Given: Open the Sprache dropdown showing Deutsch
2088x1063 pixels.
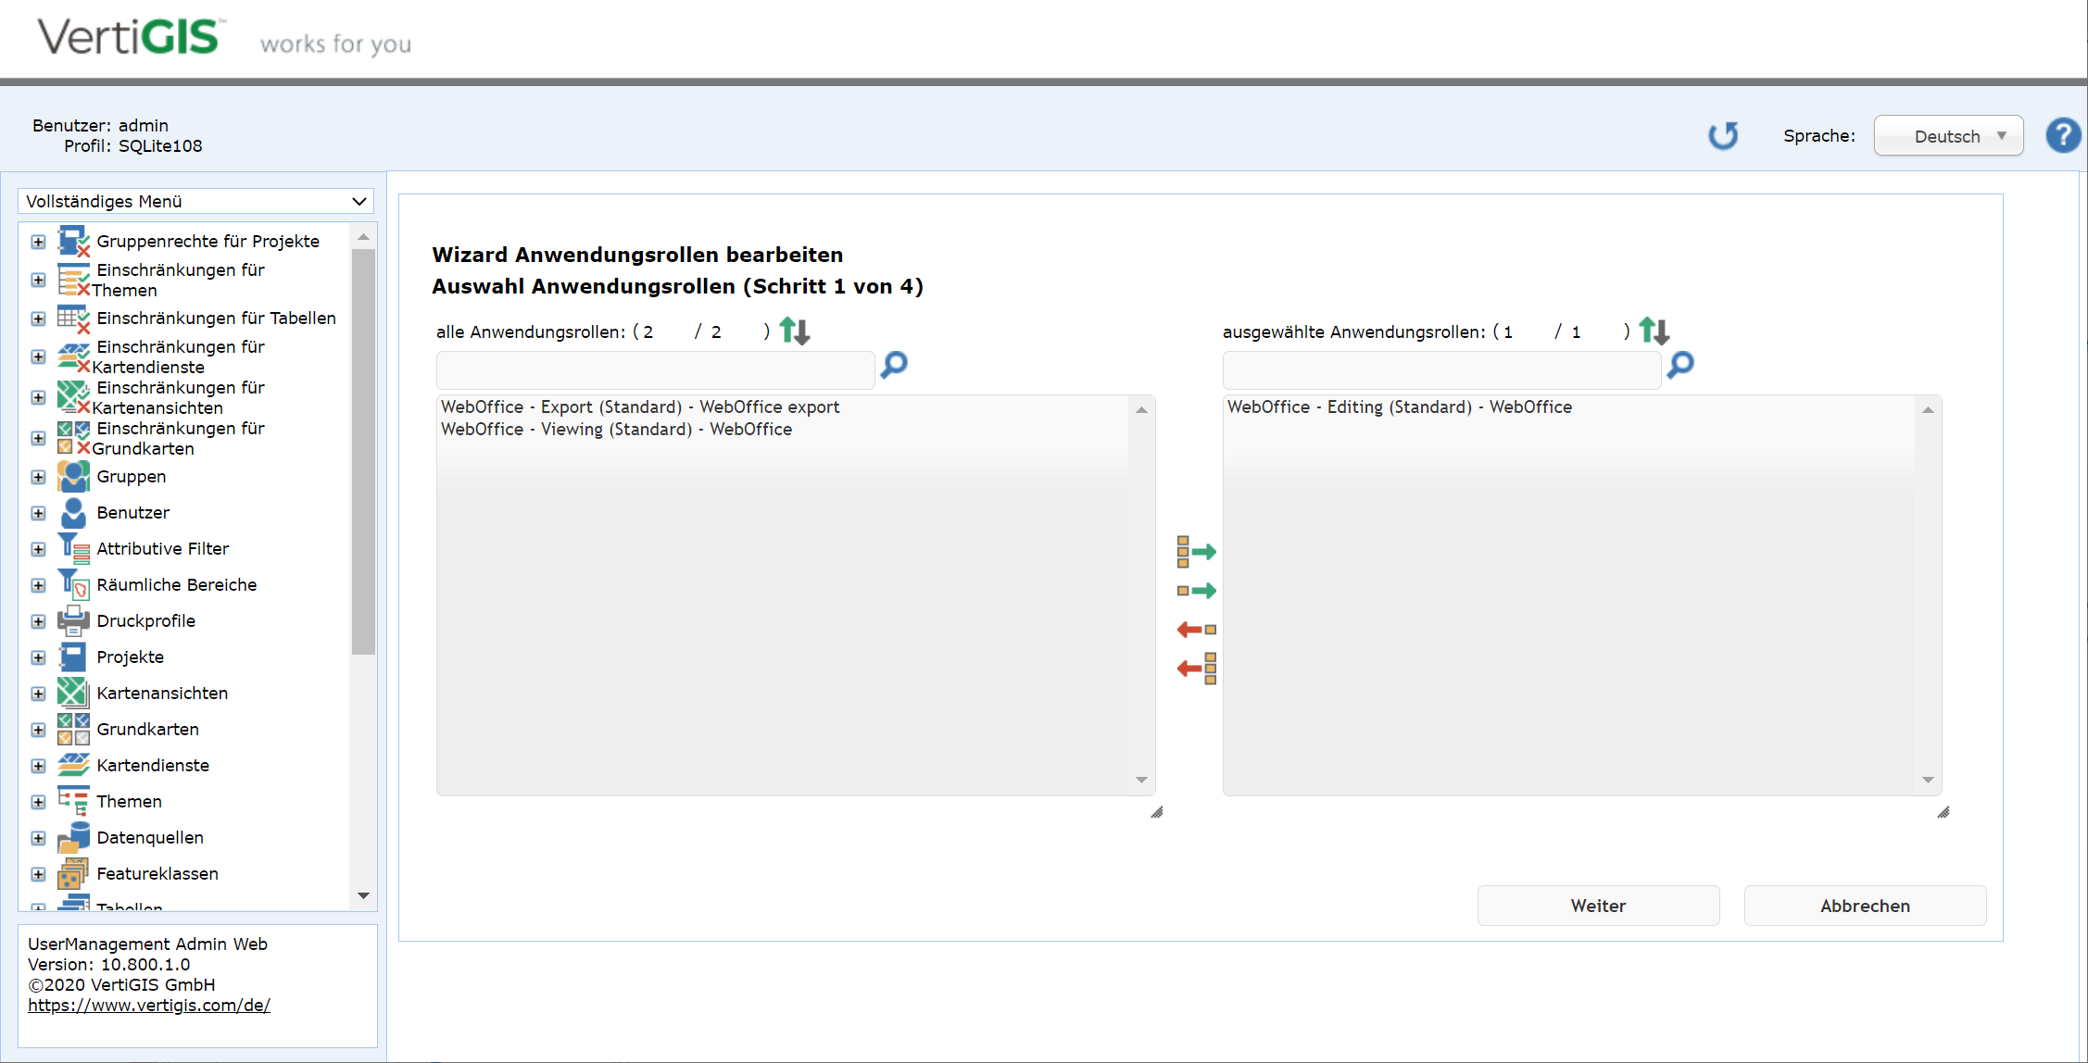Looking at the screenshot, I should coord(1948,135).
